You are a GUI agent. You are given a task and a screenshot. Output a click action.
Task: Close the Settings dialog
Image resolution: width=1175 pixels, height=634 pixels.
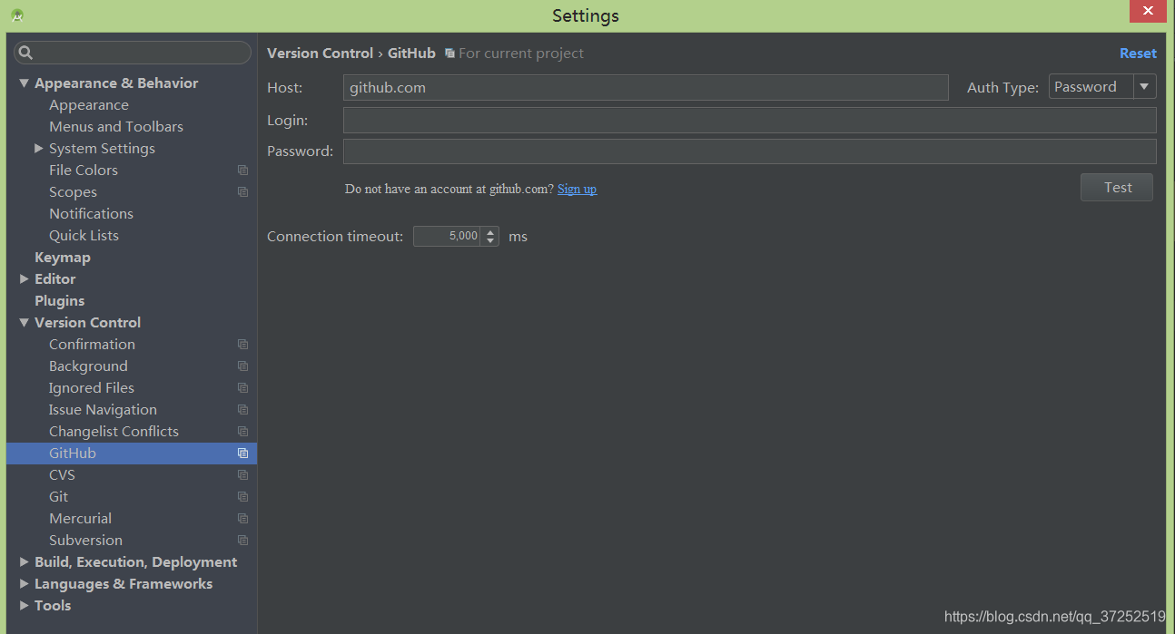coord(1148,12)
